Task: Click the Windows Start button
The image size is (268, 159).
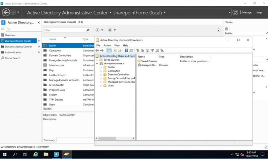Action: (5, 154)
